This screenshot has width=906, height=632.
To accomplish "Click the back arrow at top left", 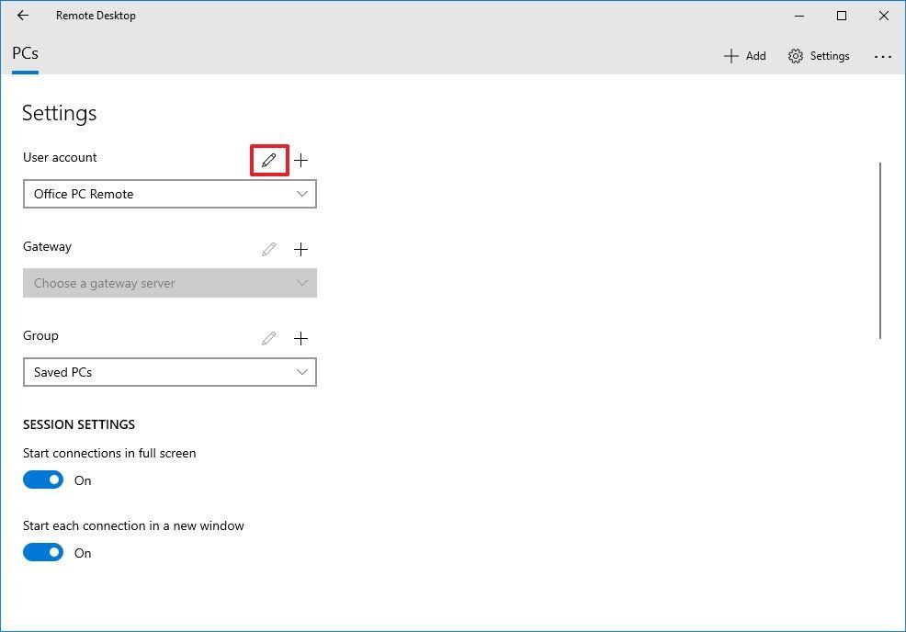I will [22, 16].
